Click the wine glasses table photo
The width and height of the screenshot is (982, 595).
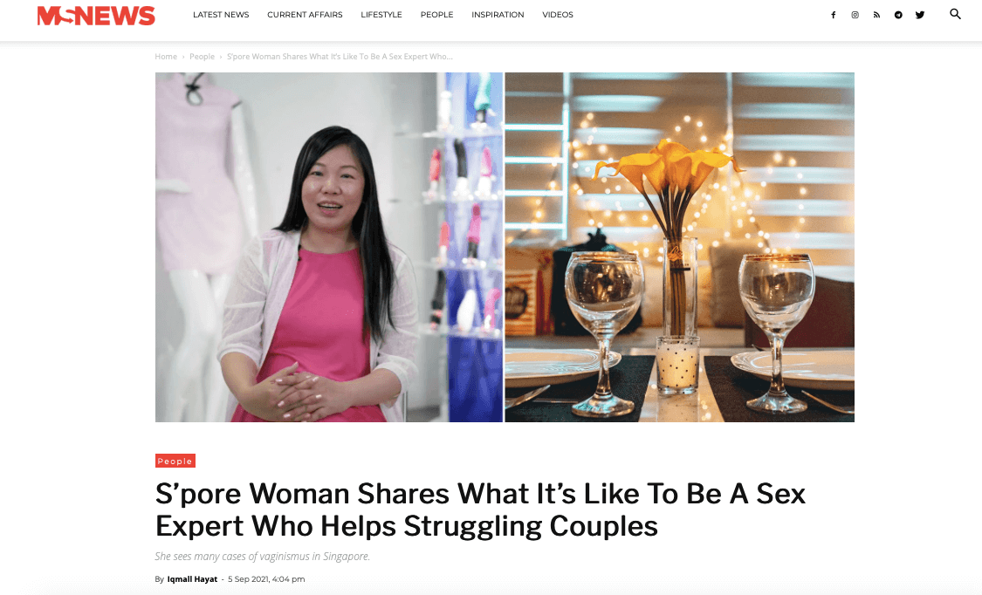679,247
